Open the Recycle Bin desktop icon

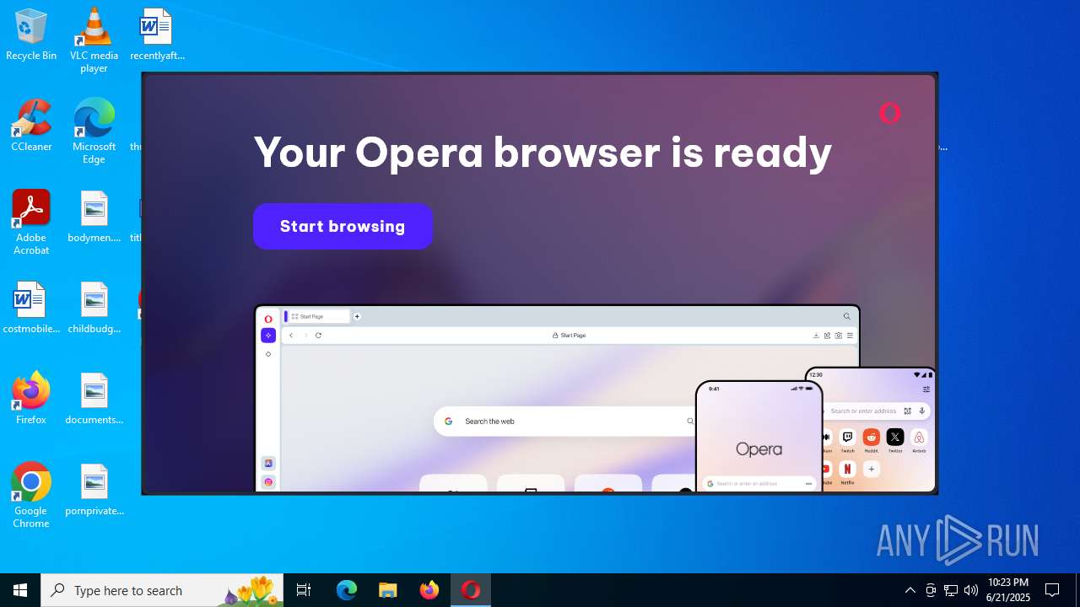point(31,35)
